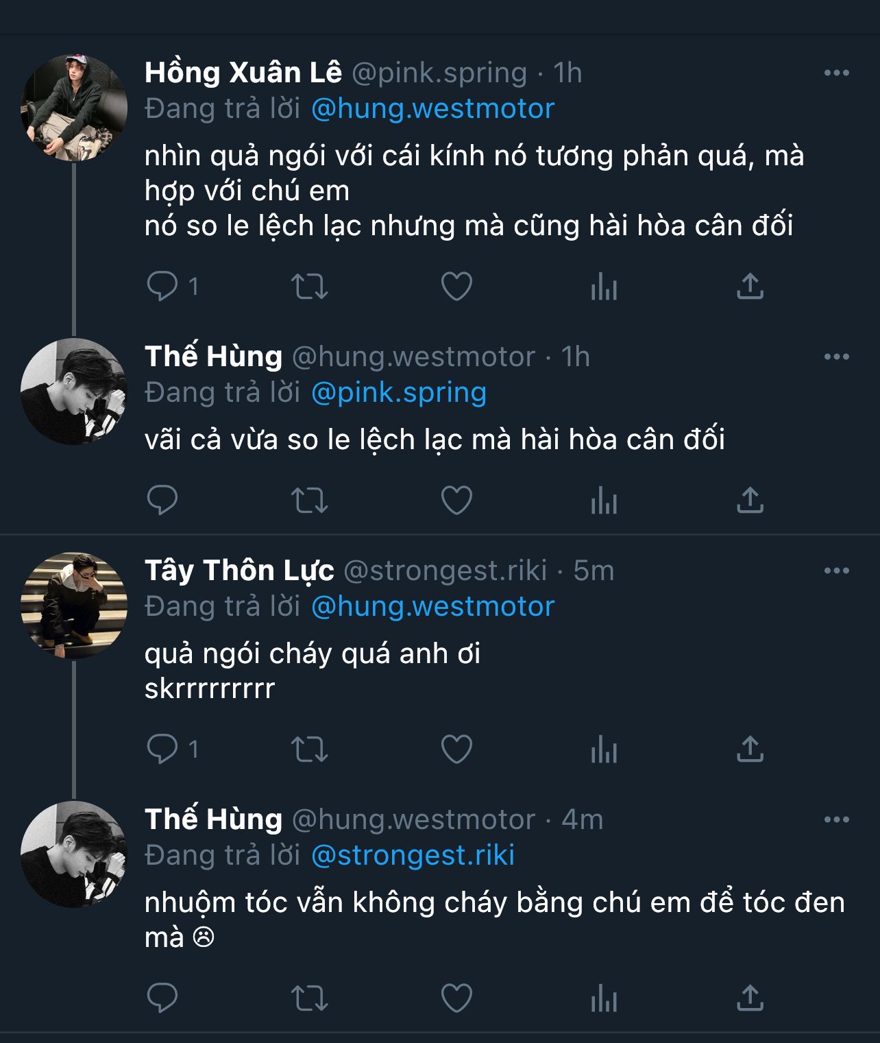880x1043 pixels.
Task: Retweet Thế Hùng's 1h reply
Action: (x=310, y=501)
